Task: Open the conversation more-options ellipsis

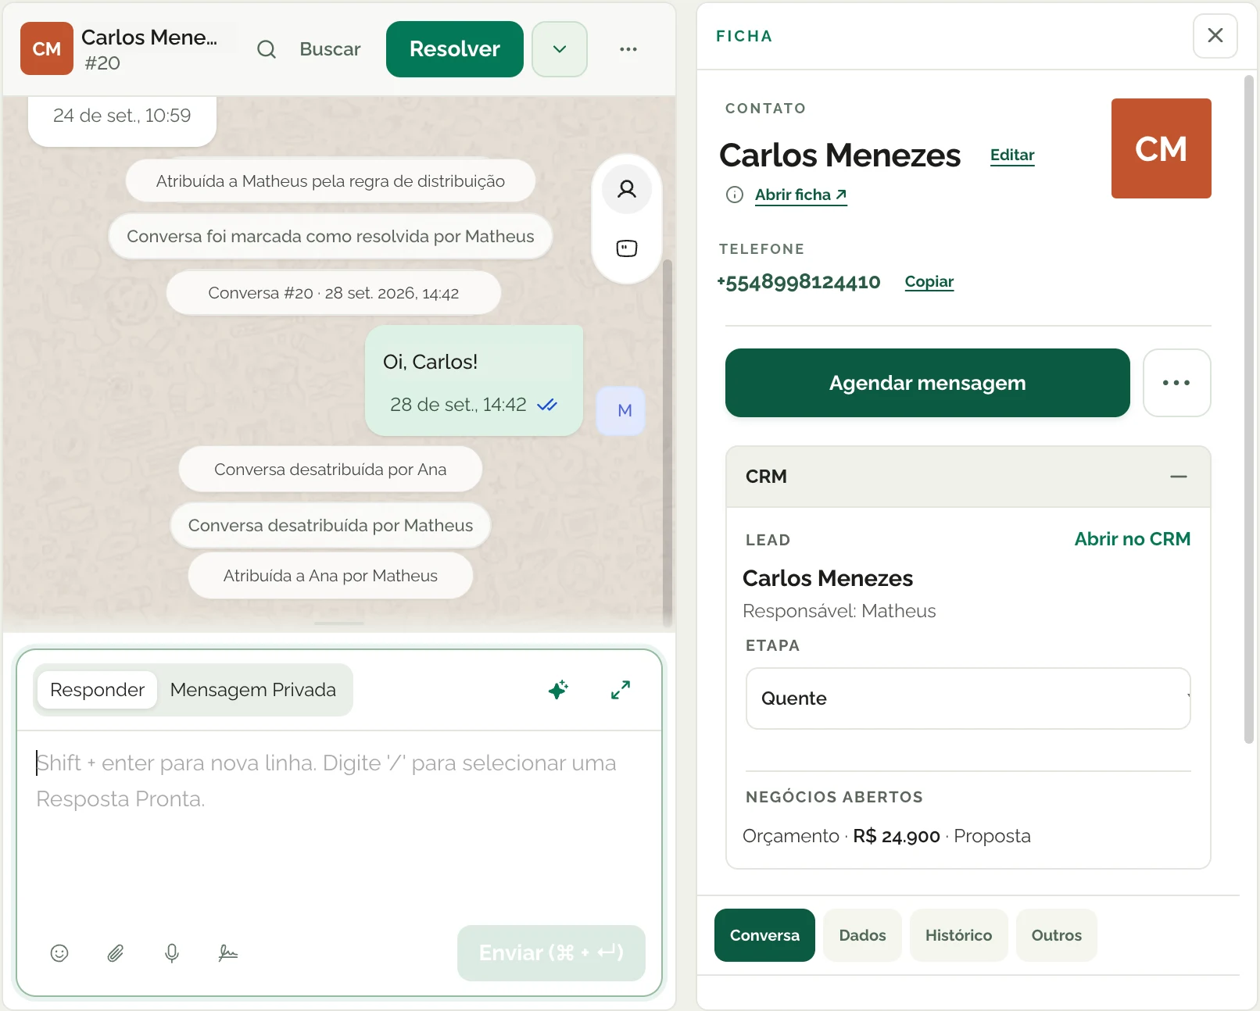Action: click(628, 49)
